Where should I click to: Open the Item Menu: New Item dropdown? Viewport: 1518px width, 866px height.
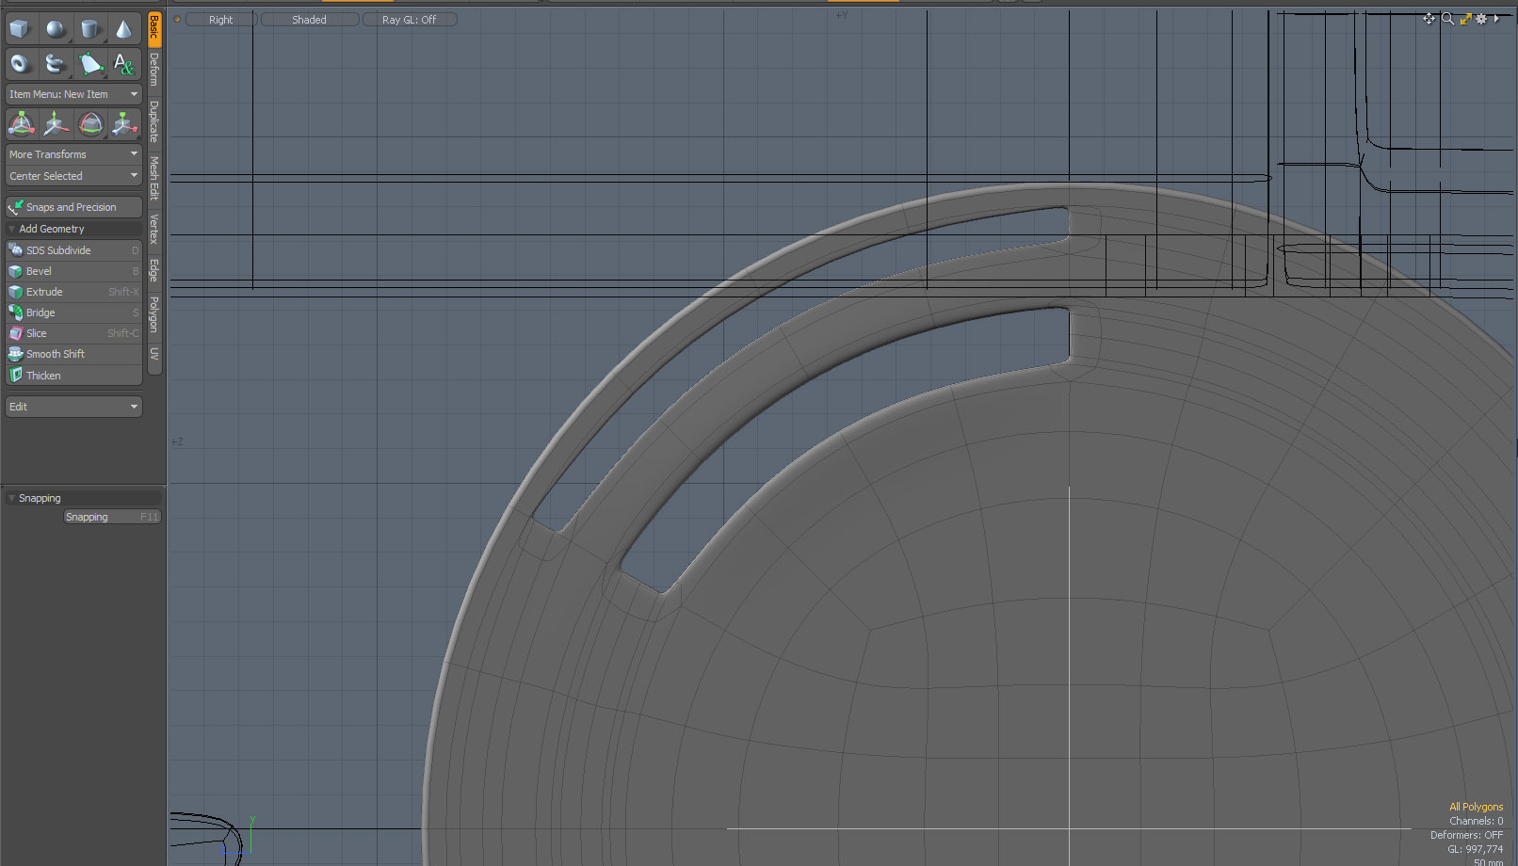coord(73,94)
